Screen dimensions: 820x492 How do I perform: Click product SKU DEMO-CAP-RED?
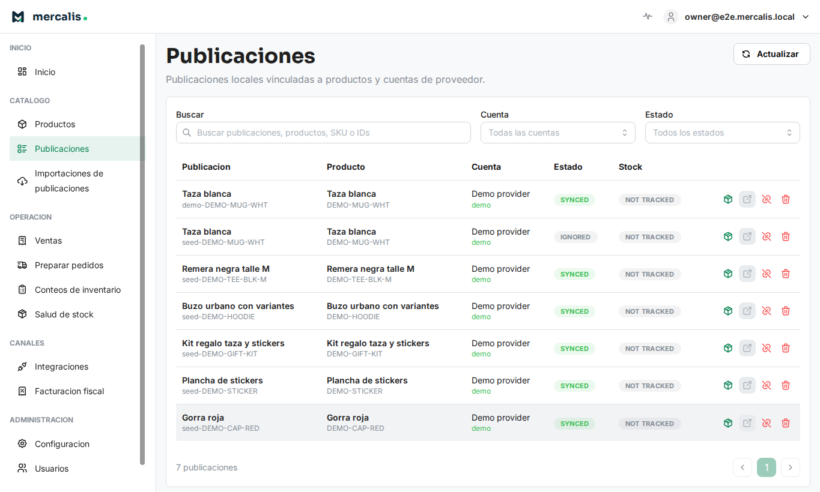tap(356, 428)
